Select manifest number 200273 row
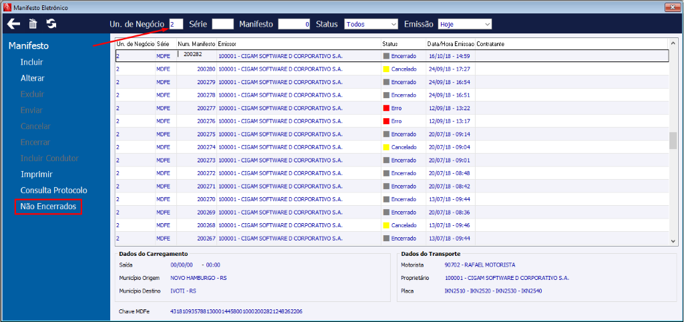 [391, 160]
